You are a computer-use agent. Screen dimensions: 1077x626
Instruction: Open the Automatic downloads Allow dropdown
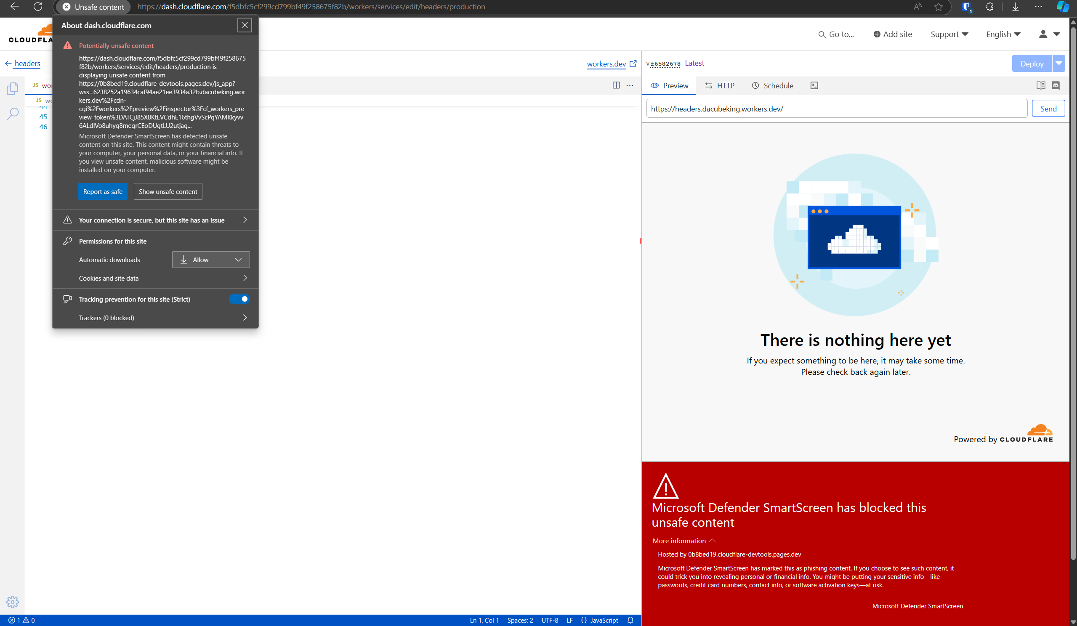tap(211, 260)
